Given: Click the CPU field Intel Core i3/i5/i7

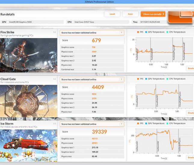Looking at the screenshot, I should click(101, 22).
